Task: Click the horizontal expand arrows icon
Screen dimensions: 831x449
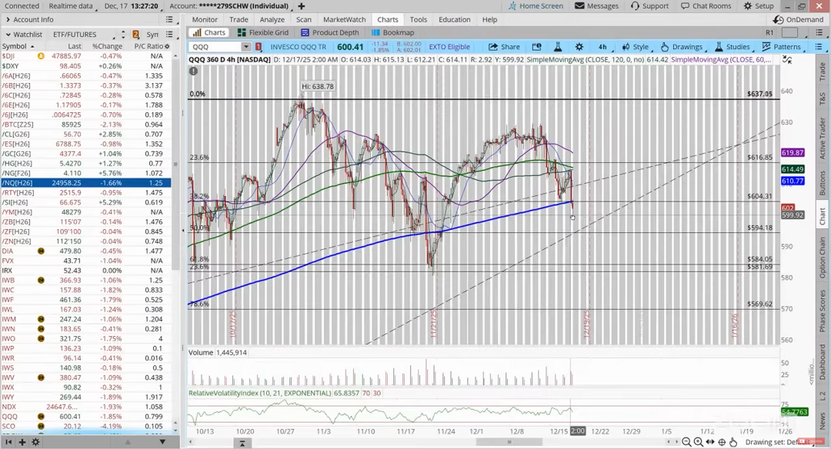Action: coord(709,441)
